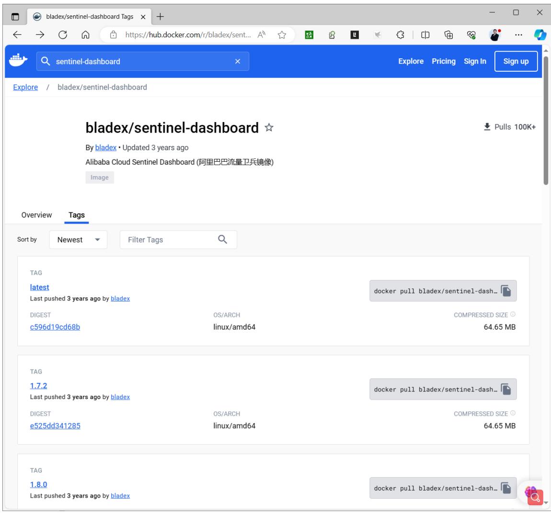Click bladex link in latest tag row
Image resolution: width=551 pixels, height=513 pixels.
tap(120, 298)
